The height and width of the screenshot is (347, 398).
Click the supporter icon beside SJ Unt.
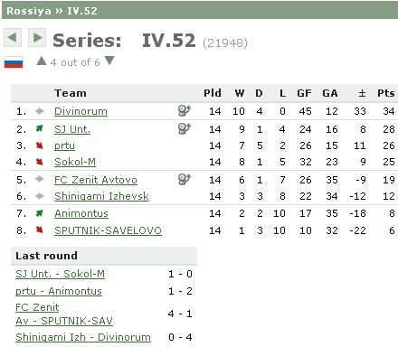[184, 128]
